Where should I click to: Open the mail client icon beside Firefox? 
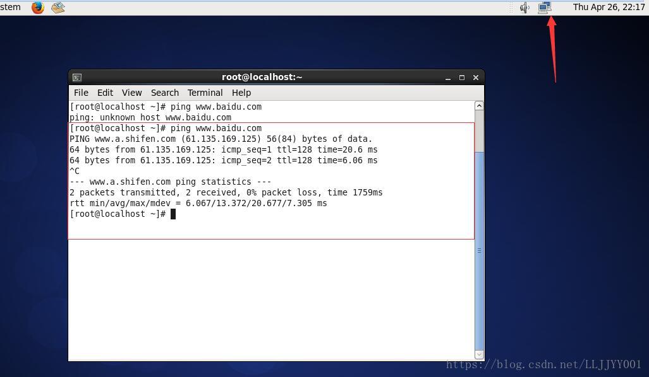click(x=58, y=8)
